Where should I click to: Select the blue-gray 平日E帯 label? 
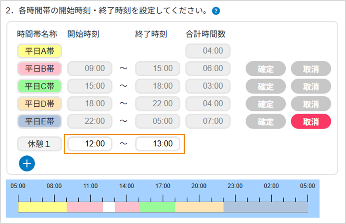tap(39, 121)
